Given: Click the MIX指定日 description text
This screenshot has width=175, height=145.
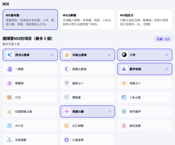Looking at the screenshot, I should [144, 22].
